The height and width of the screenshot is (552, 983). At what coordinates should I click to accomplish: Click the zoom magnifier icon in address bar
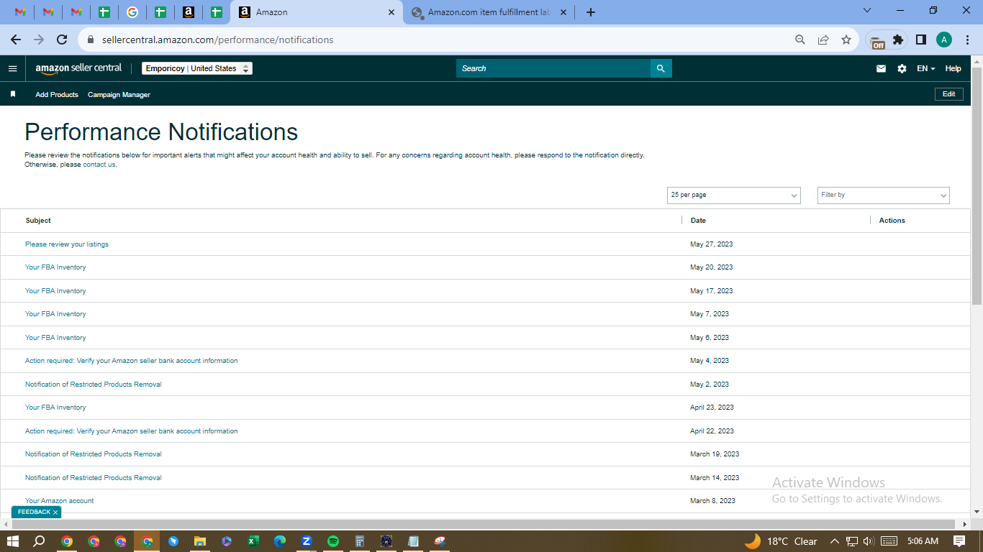(x=800, y=40)
